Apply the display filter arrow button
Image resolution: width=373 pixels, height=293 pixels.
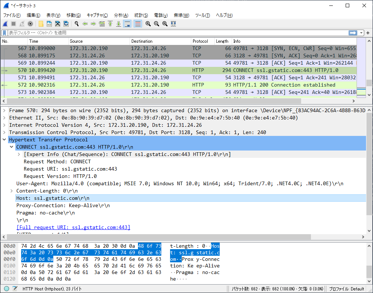pos(353,33)
